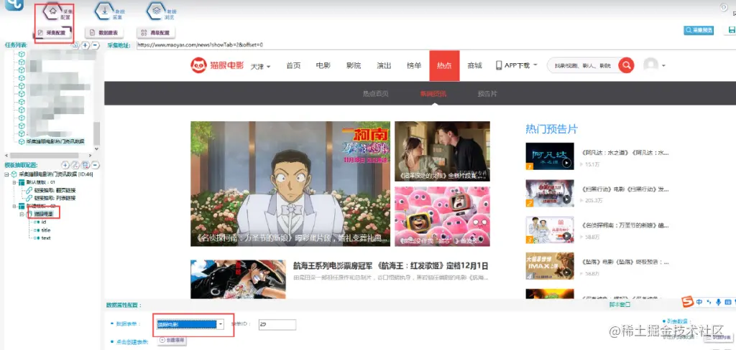Open the APP下载 dropdown
Screen dimensions: 736x350
[516, 65]
